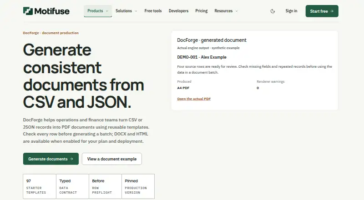This screenshot has width=364, height=200.
Task: Click the Typed Data Contract stat card
Action: (x=72, y=186)
